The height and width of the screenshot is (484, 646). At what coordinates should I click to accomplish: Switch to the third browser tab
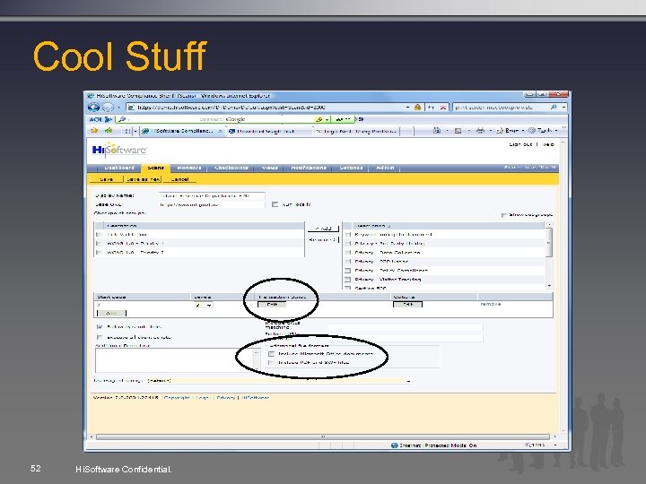356,131
